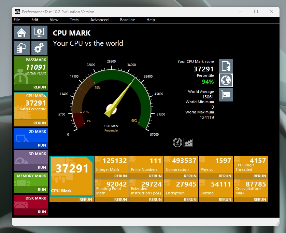Rerun the CPU Single Threaded test
286x233 pixels.
point(251,176)
